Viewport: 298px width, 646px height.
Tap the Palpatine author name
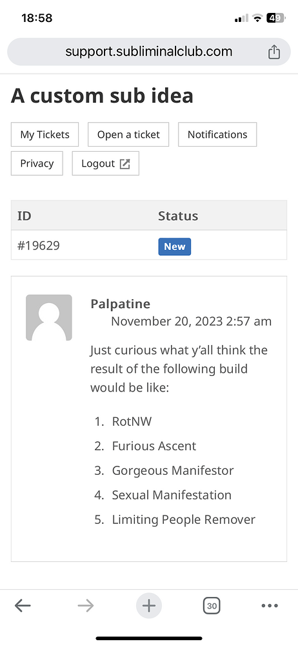[x=120, y=304]
